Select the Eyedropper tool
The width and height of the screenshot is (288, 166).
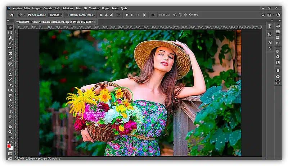[10, 59]
